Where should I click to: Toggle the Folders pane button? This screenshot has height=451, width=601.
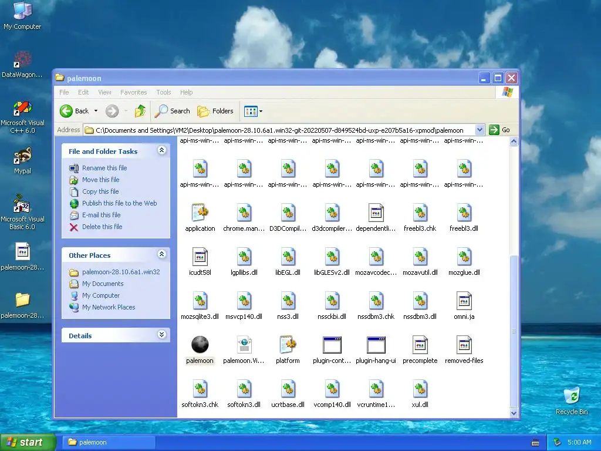[215, 111]
